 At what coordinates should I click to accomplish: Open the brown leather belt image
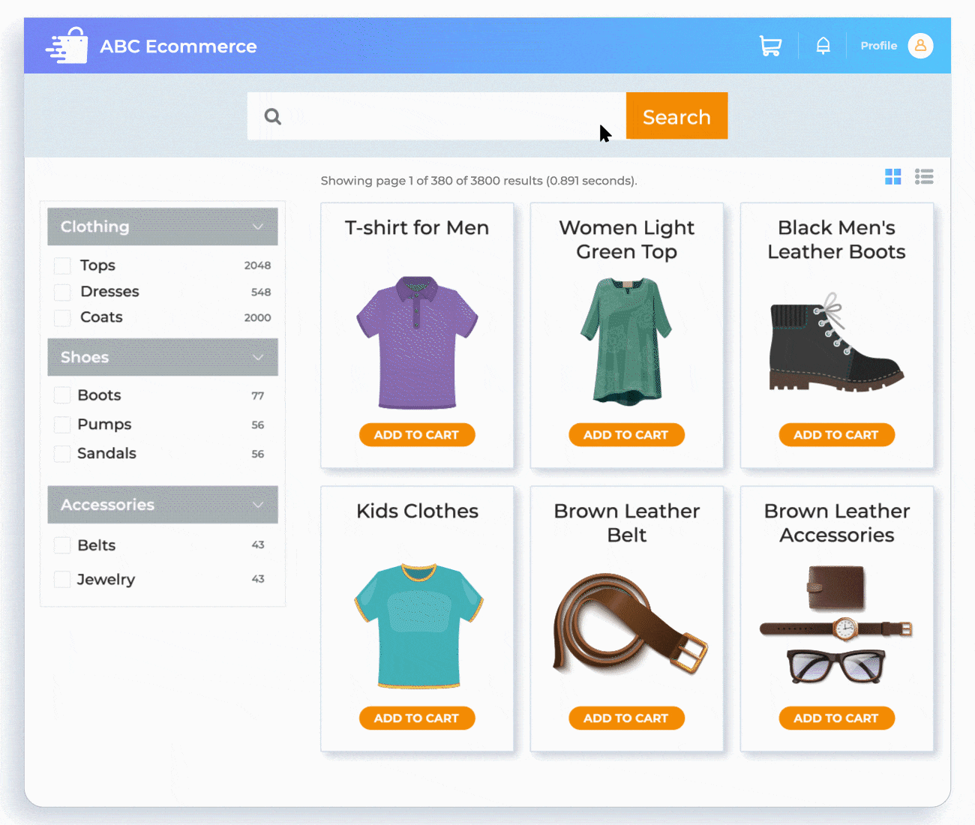pos(630,623)
